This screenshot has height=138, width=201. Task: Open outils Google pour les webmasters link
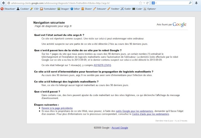(134, 111)
